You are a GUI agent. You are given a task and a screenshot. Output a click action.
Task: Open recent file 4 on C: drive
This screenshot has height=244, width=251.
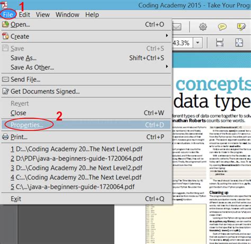coord(86,177)
